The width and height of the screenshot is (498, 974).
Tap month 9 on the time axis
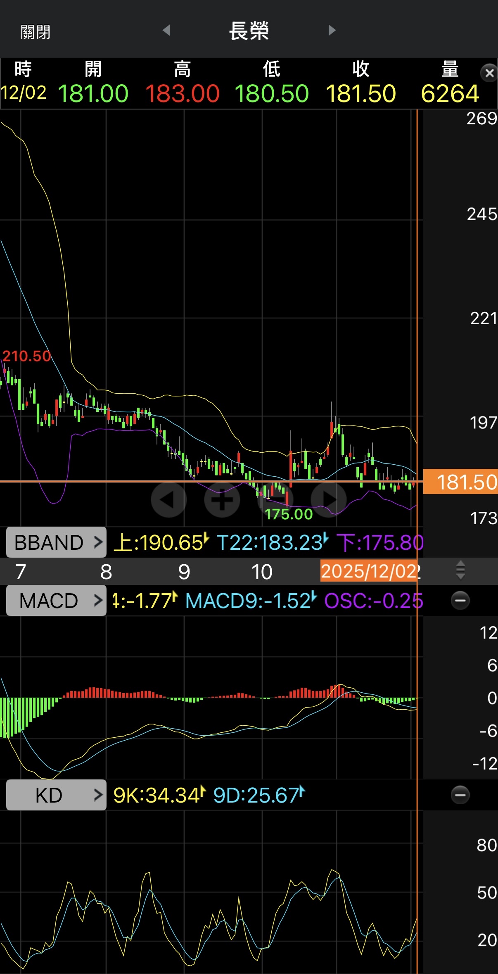(184, 572)
